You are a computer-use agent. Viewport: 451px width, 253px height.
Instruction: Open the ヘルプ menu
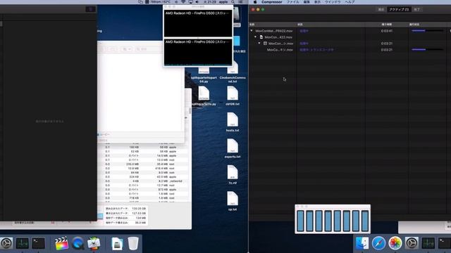[x=350, y=2]
